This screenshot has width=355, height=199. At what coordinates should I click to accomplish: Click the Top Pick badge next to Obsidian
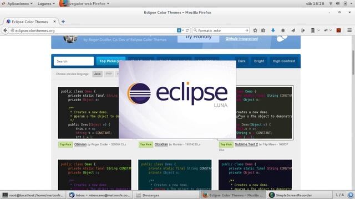point(146,145)
